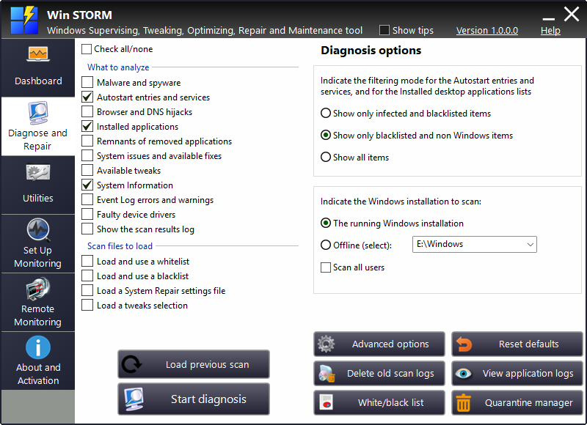Uncheck Autostart entries and services

point(87,97)
